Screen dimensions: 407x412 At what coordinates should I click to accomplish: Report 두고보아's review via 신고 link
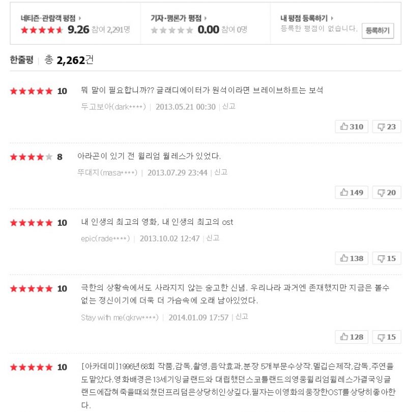(228, 107)
